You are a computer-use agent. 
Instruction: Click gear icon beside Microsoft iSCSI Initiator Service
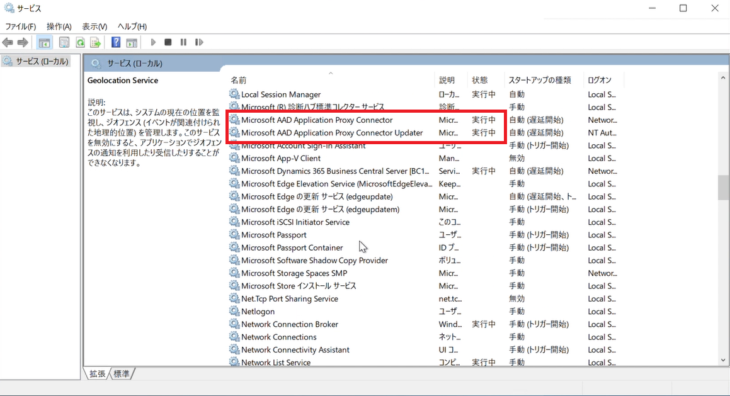(234, 222)
